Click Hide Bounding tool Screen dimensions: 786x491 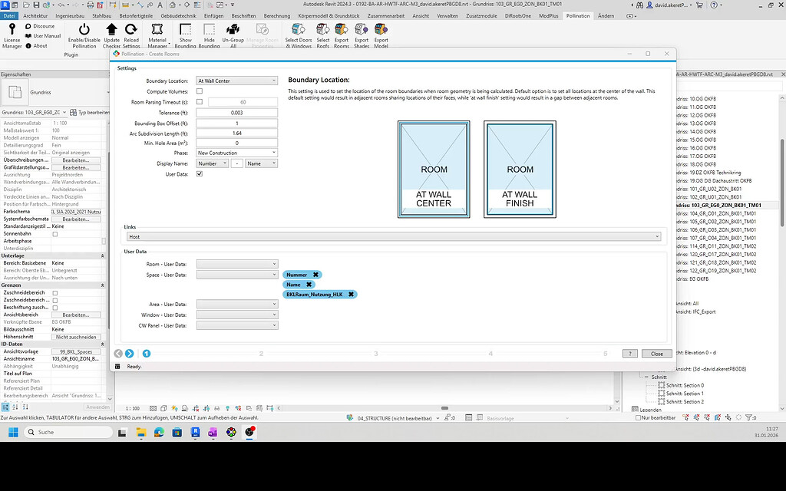[x=209, y=35]
